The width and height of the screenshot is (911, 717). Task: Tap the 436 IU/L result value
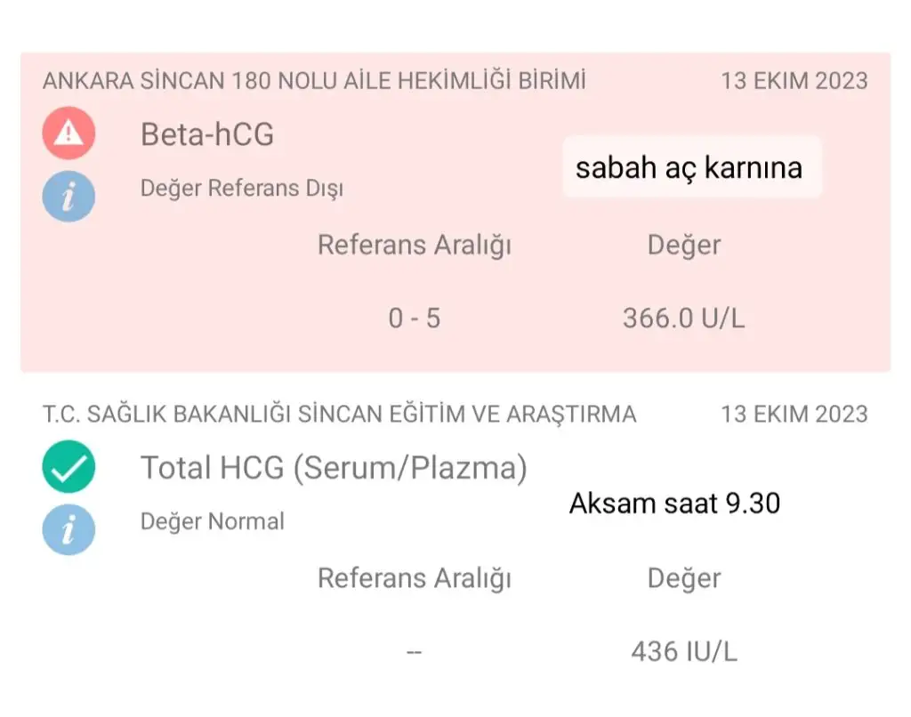pos(683,652)
